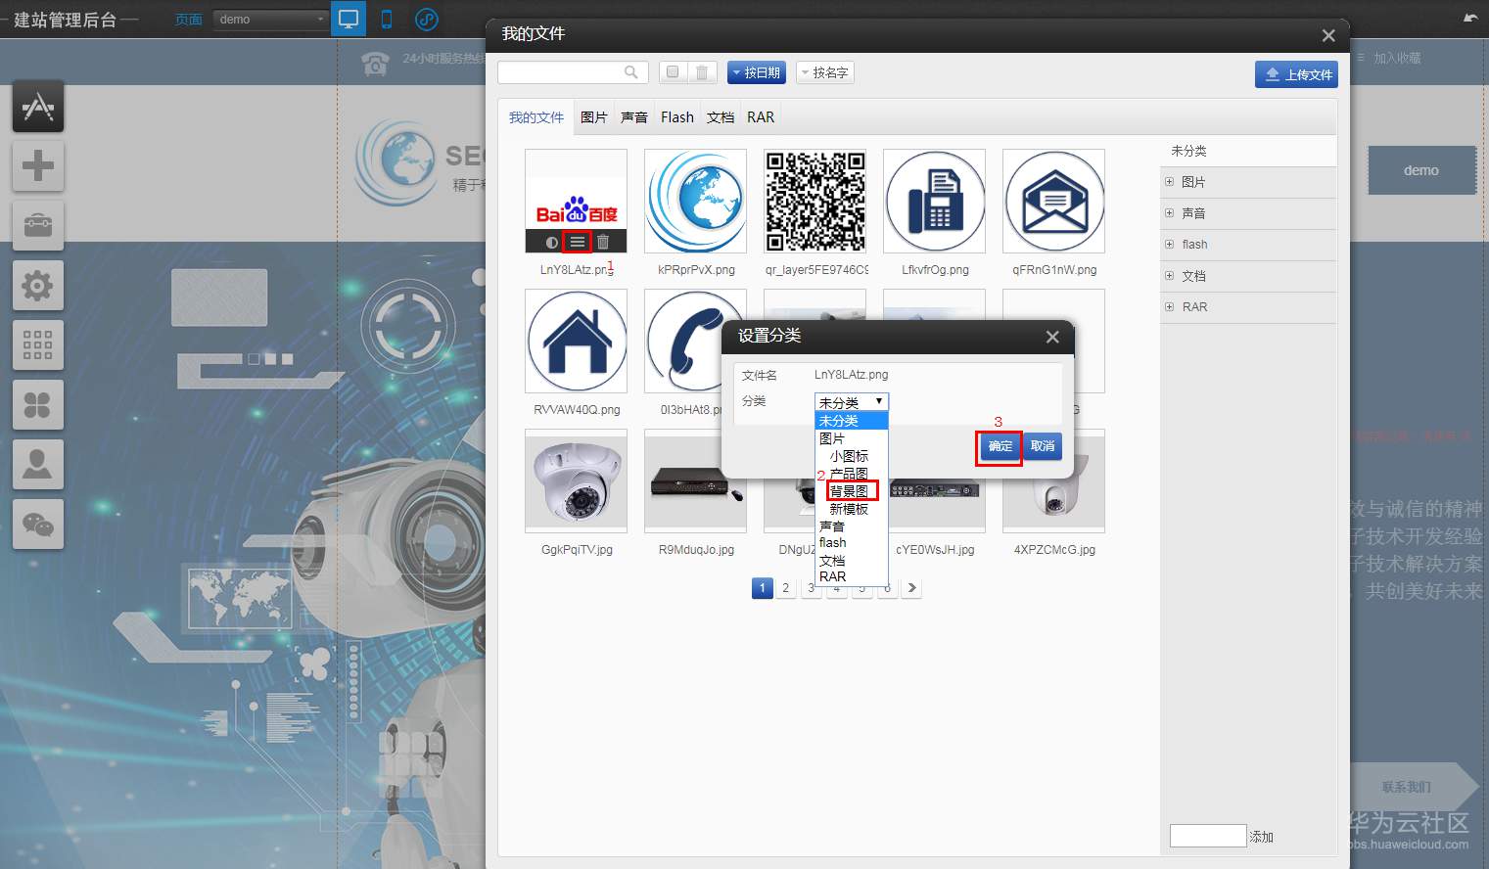Select the RVVAW40Q.png house thumbnail
The image size is (1489, 869).
click(x=576, y=341)
